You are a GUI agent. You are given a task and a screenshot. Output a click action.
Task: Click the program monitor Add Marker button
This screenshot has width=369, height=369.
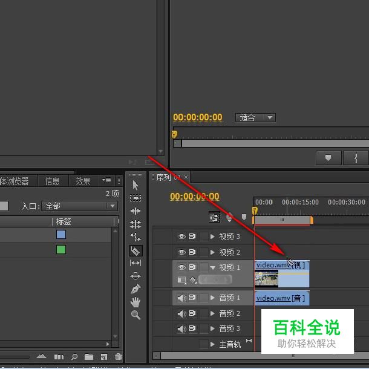pos(328,158)
